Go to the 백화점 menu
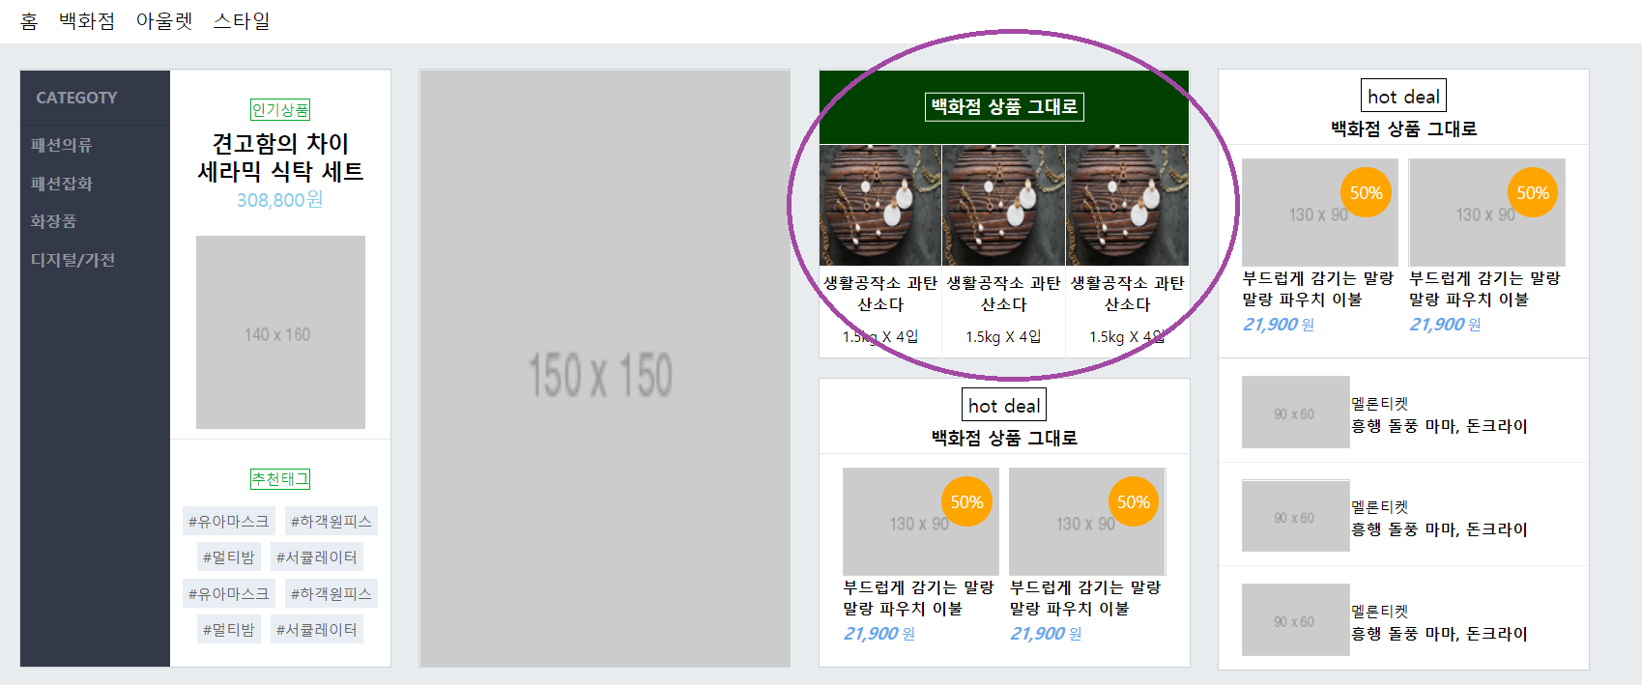This screenshot has height=685, width=1642. [87, 21]
